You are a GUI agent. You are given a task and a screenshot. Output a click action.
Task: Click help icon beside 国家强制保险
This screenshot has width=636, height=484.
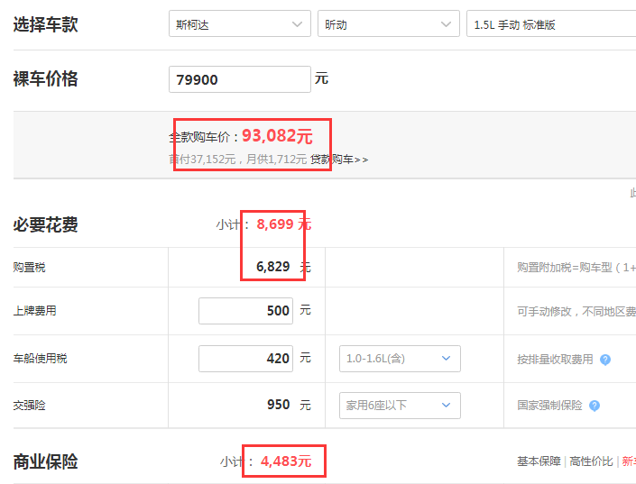[595, 406]
